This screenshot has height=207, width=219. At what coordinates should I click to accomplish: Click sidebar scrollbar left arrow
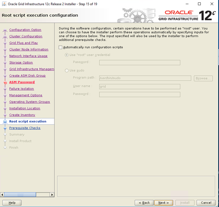point(2,195)
